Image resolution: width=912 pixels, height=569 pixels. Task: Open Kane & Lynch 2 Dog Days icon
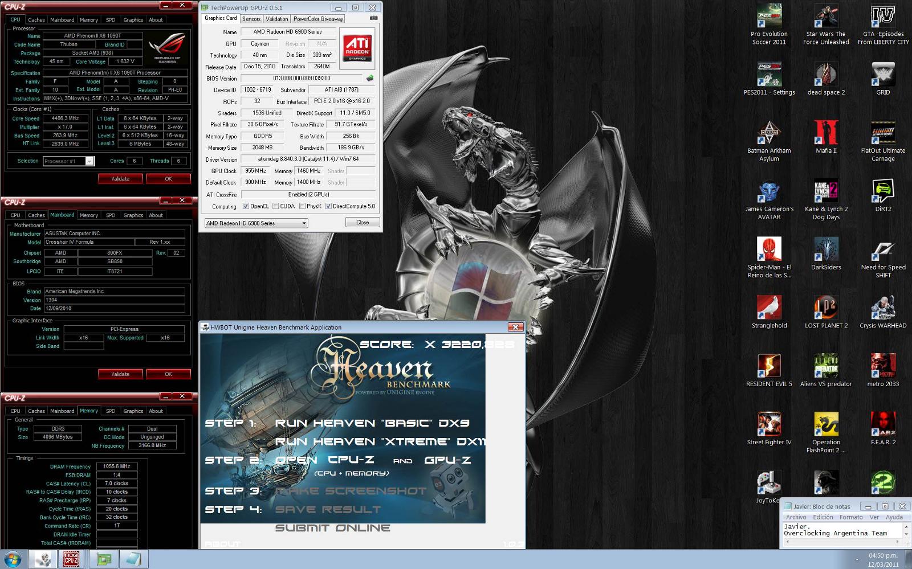tap(826, 200)
